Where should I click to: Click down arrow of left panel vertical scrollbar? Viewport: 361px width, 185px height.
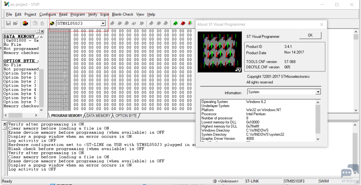tap(42, 110)
